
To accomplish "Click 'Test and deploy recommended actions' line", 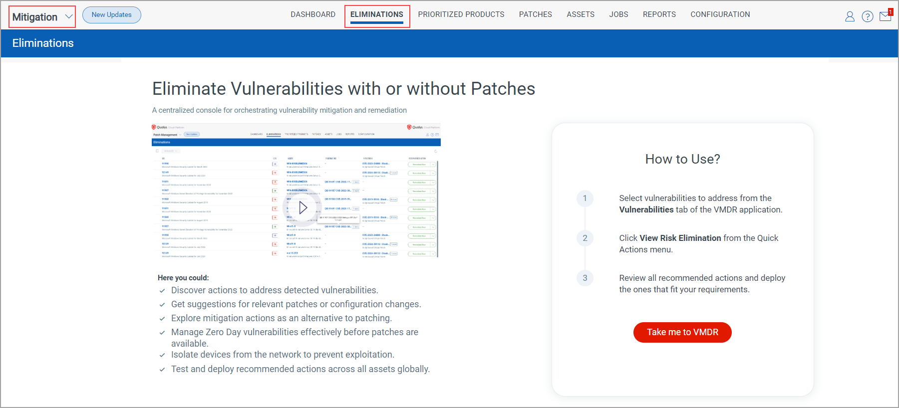I will 300,369.
